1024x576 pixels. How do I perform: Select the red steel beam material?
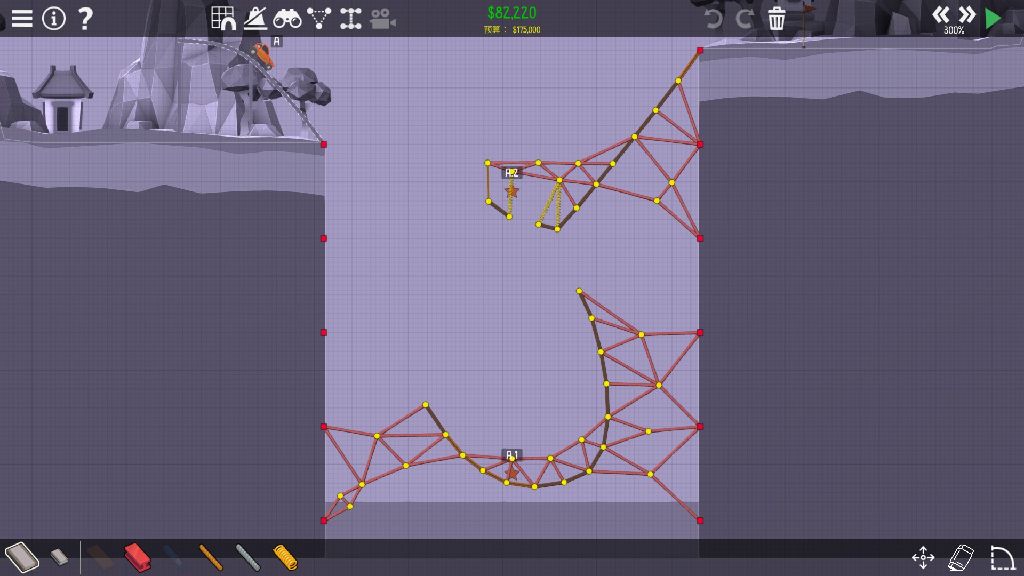pos(137,557)
